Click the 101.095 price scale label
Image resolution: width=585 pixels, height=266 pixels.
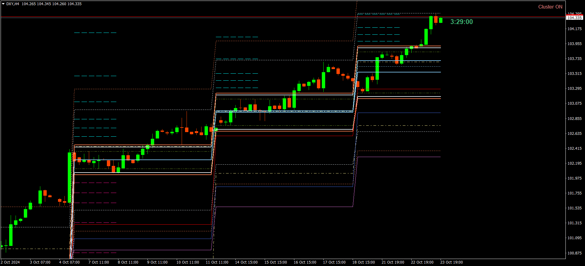click(x=574, y=238)
